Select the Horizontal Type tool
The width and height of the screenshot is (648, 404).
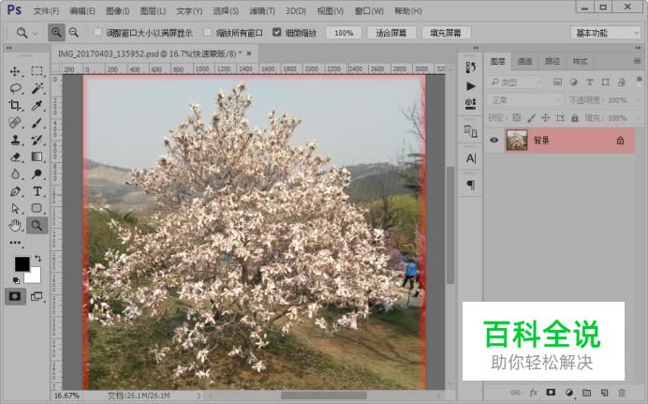pos(37,191)
